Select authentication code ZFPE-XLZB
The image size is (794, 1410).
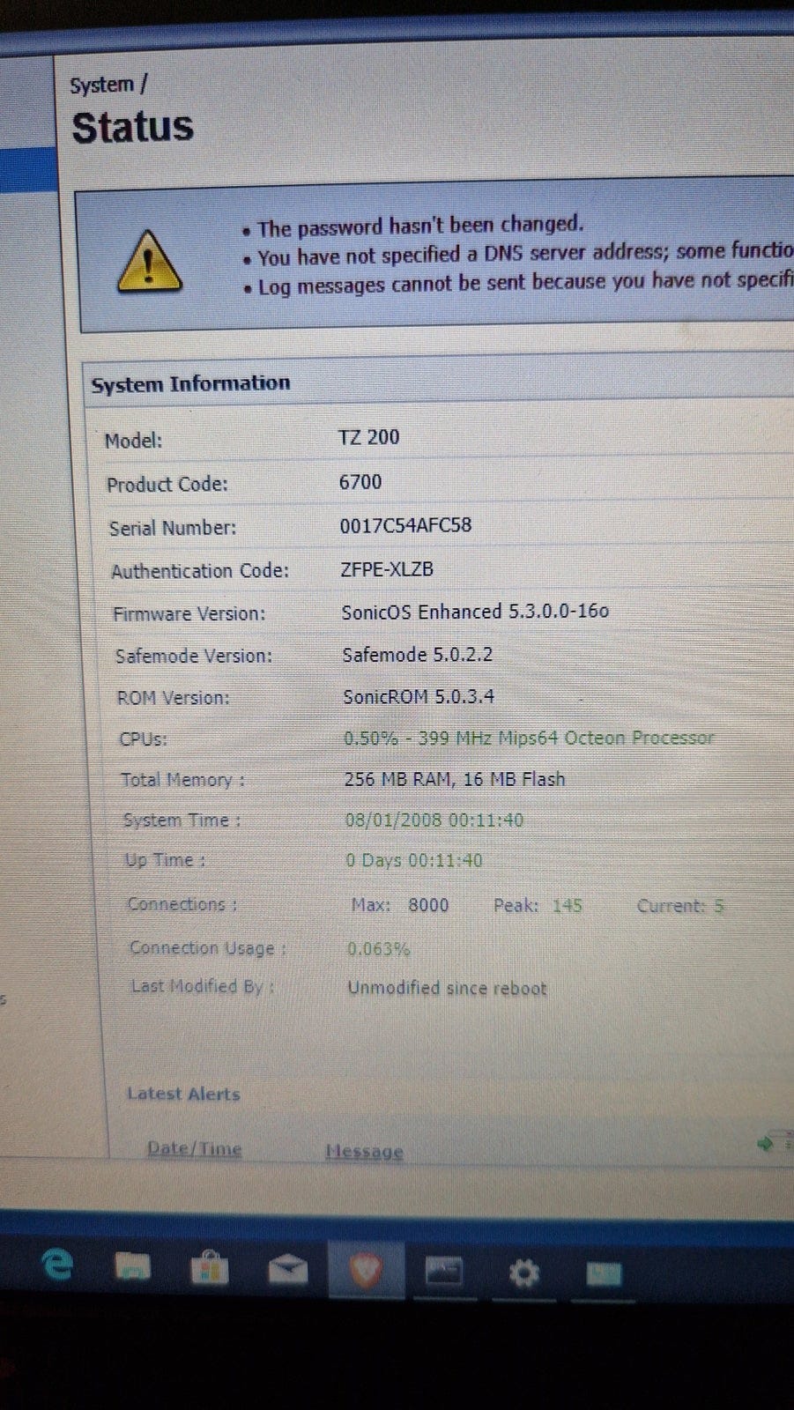tap(387, 569)
